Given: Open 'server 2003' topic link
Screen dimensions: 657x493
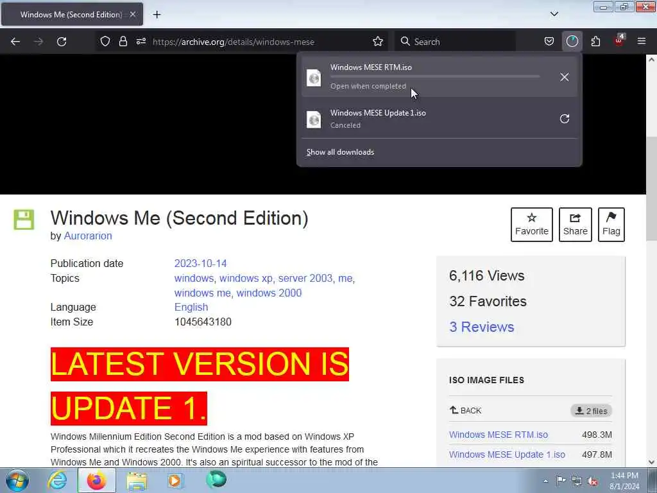Looking at the screenshot, I should (x=305, y=278).
